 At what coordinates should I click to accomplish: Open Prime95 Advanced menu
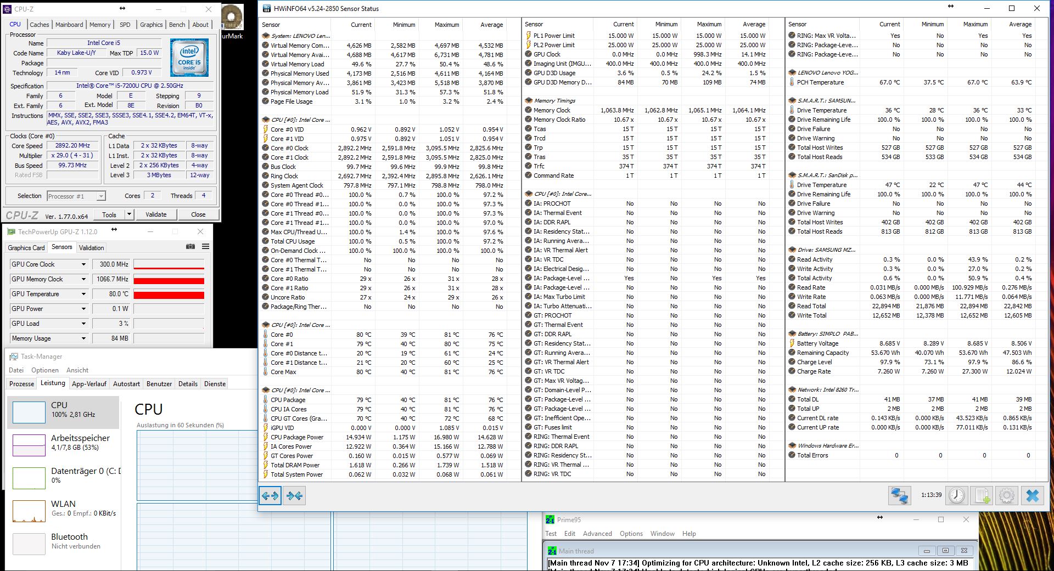point(597,534)
